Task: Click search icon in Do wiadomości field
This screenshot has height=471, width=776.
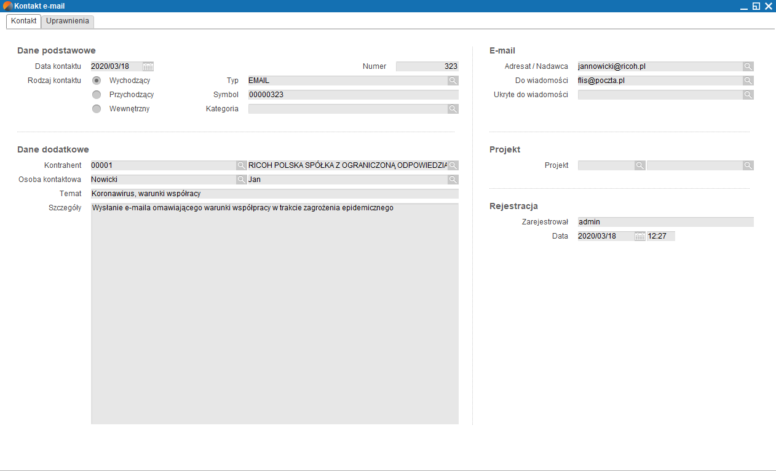Action: coord(748,81)
